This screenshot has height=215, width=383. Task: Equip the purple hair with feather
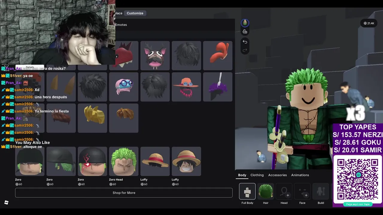218,87
